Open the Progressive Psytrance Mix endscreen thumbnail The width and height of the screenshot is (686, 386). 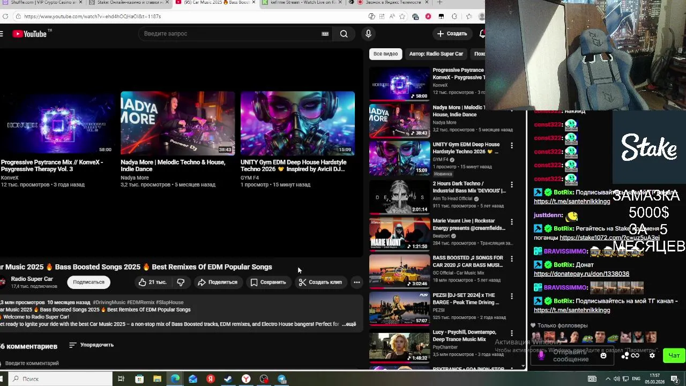[57, 123]
